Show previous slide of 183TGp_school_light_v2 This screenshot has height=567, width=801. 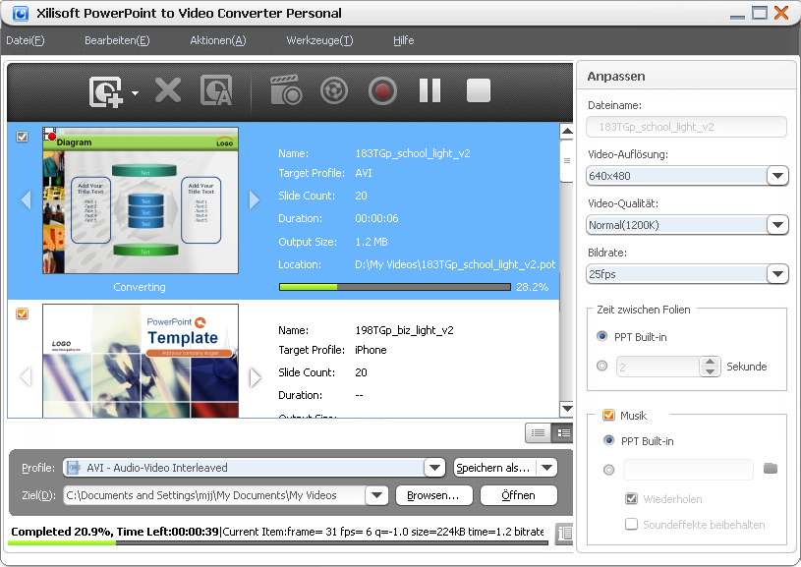point(26,199)
